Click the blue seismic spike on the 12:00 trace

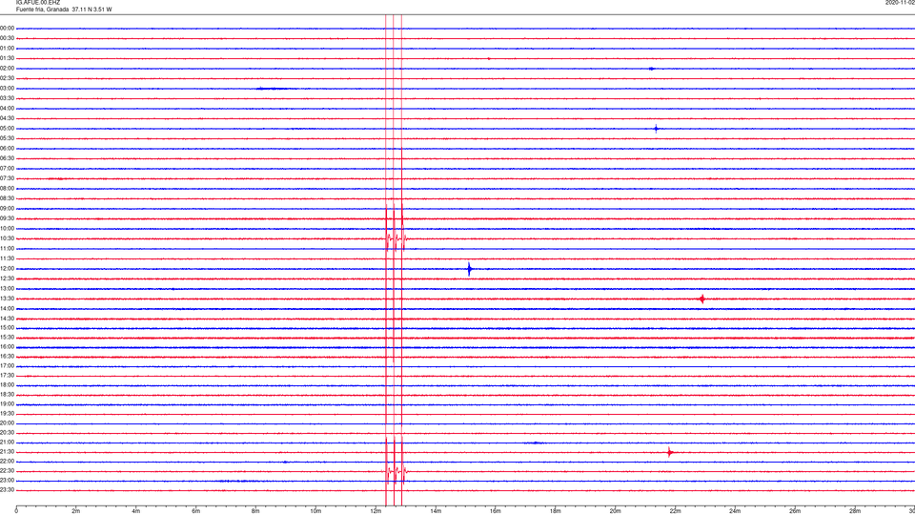tap(469, 269)
